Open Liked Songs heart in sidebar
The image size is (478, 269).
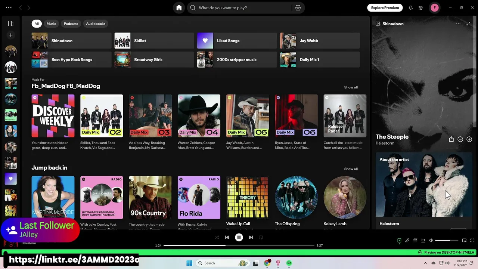click(11, 179)
